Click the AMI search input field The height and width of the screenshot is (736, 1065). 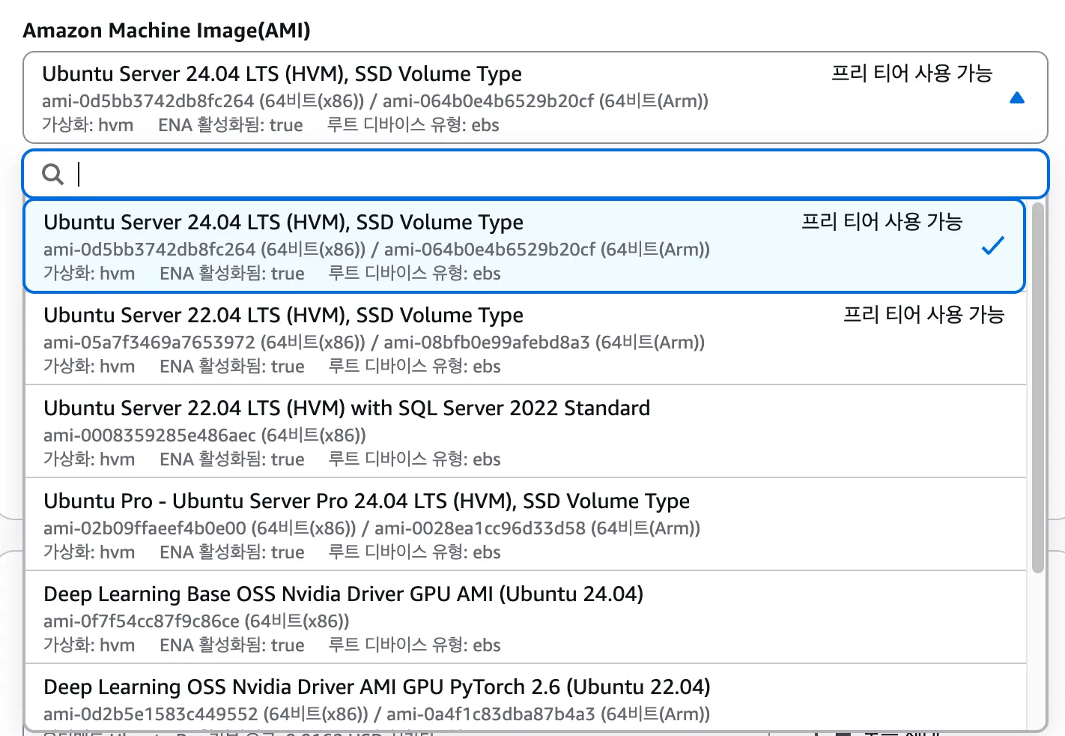click(535, 174)
